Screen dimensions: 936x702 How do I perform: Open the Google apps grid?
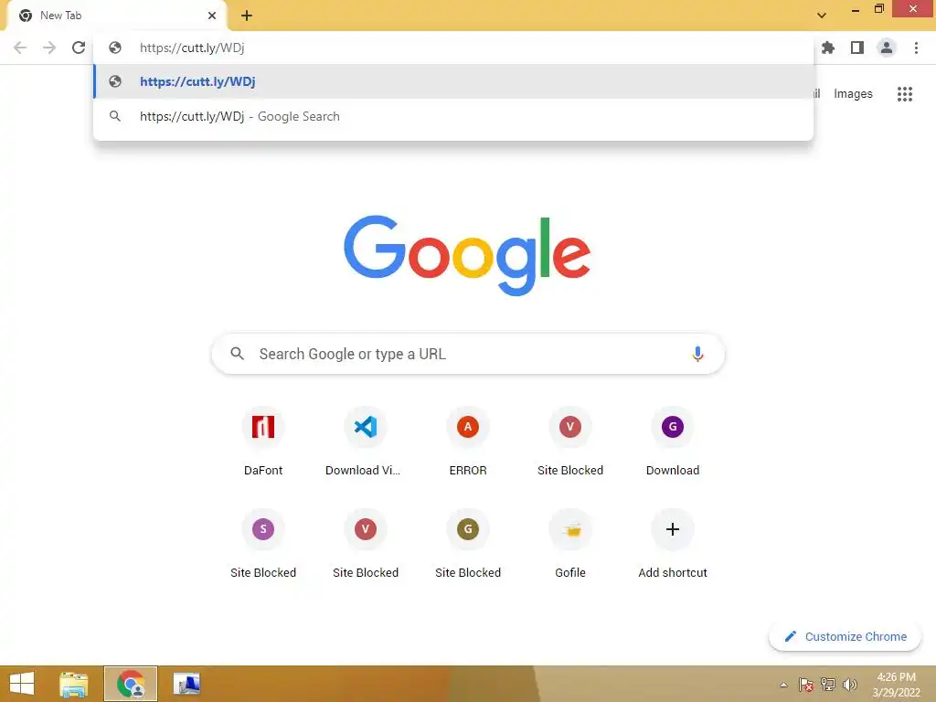pyautogui.click(x=905, y=94)
